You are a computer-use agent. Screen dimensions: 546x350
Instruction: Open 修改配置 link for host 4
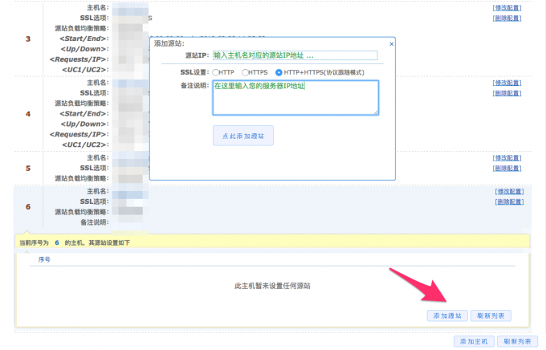(509, 83)
